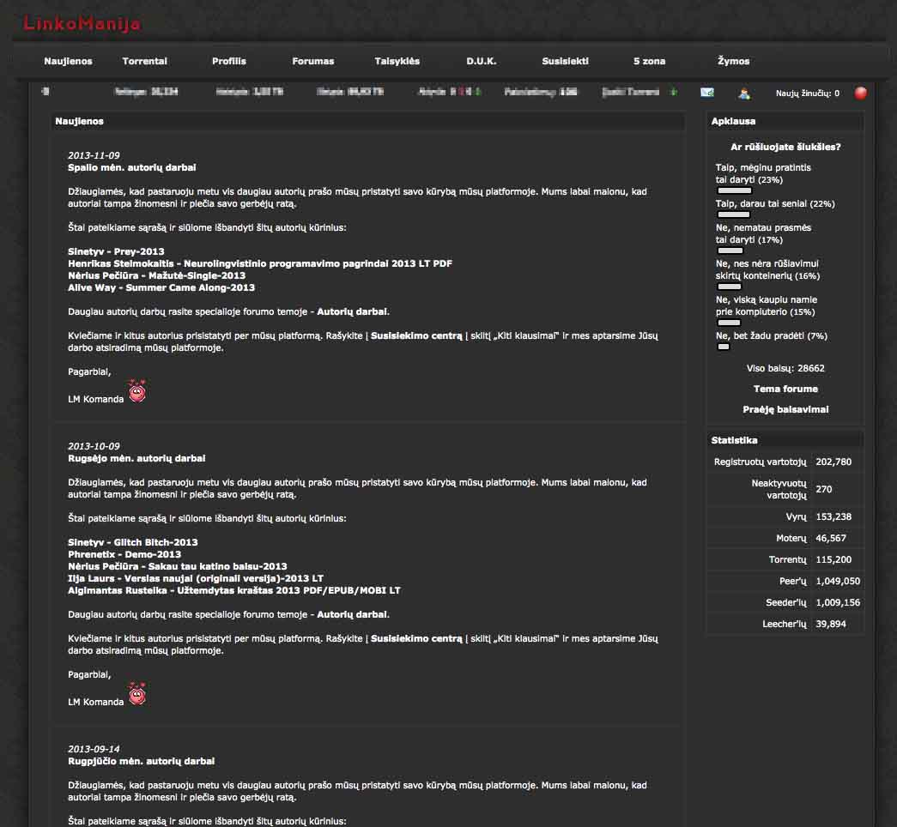
Task: Click the LinkoManija logo
Action: (x=81, y=25)
